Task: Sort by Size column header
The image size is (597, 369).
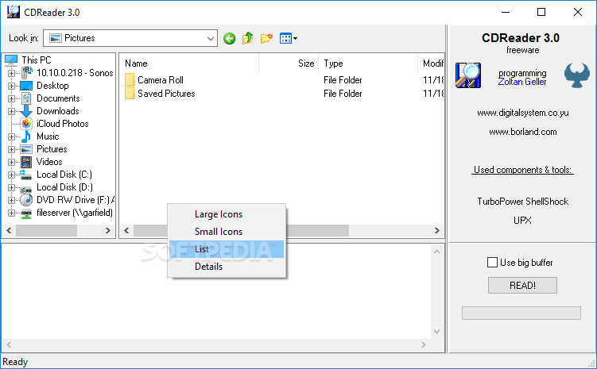Action: 289,63
